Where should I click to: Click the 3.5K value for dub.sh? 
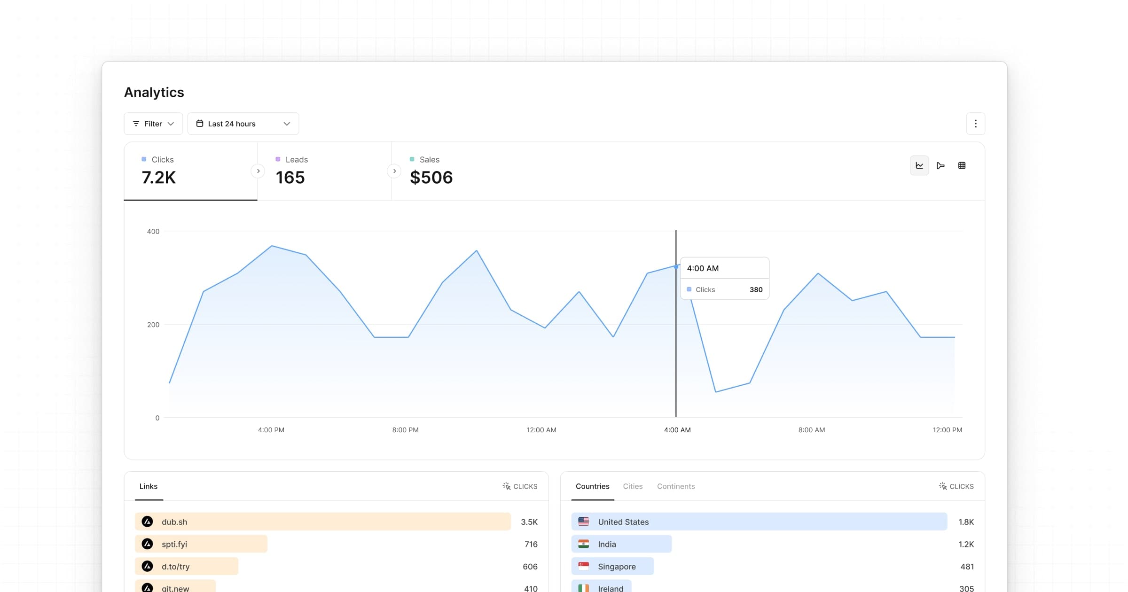point(529,522)
